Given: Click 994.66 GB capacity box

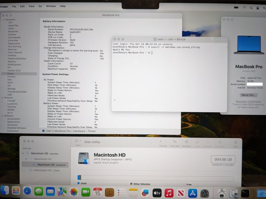Looking at the screenshot, I should pos(223,159).
